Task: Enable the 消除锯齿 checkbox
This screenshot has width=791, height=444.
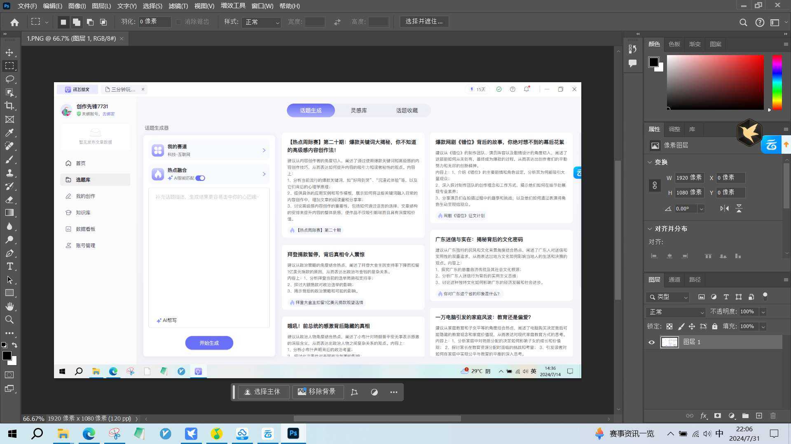Action: pyautogui.click(x=178, y=22)
